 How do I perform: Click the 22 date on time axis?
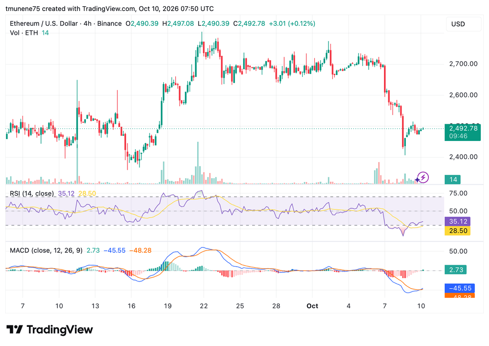point(203,306)
